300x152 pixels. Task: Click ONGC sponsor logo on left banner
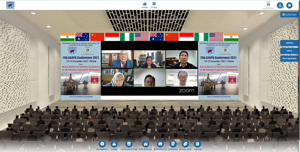pyautogui.click(x=95, y=80)
